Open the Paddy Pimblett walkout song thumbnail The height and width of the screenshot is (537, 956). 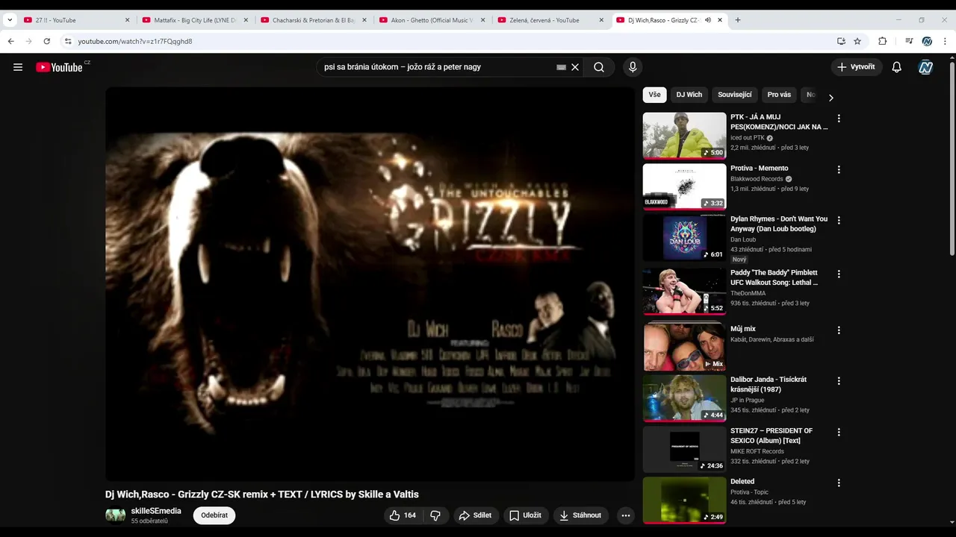(684, 292)
